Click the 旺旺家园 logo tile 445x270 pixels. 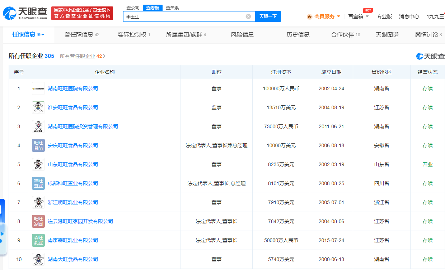point(38,221)
